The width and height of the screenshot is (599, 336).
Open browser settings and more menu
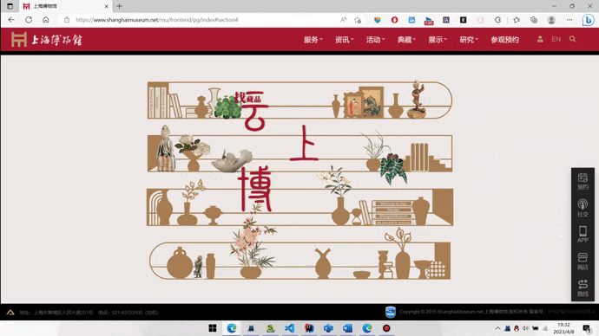[569, 20]
